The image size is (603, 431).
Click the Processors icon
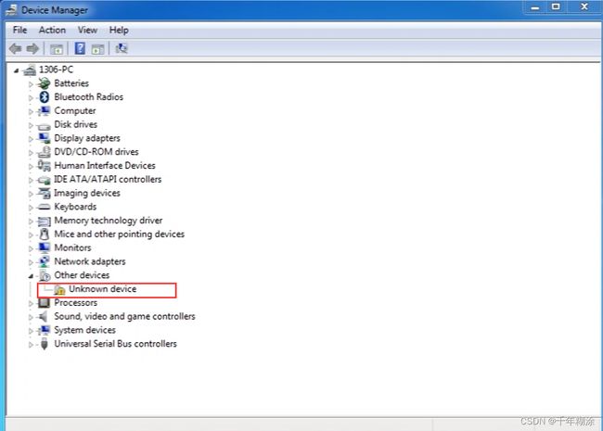[x=45, y=303]
